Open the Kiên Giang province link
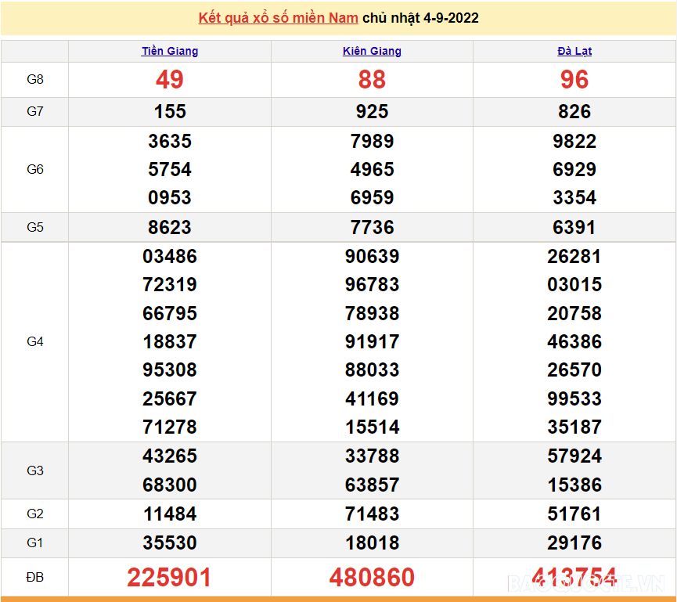This screenshot has height=602, width=677. tap(372, 51)
